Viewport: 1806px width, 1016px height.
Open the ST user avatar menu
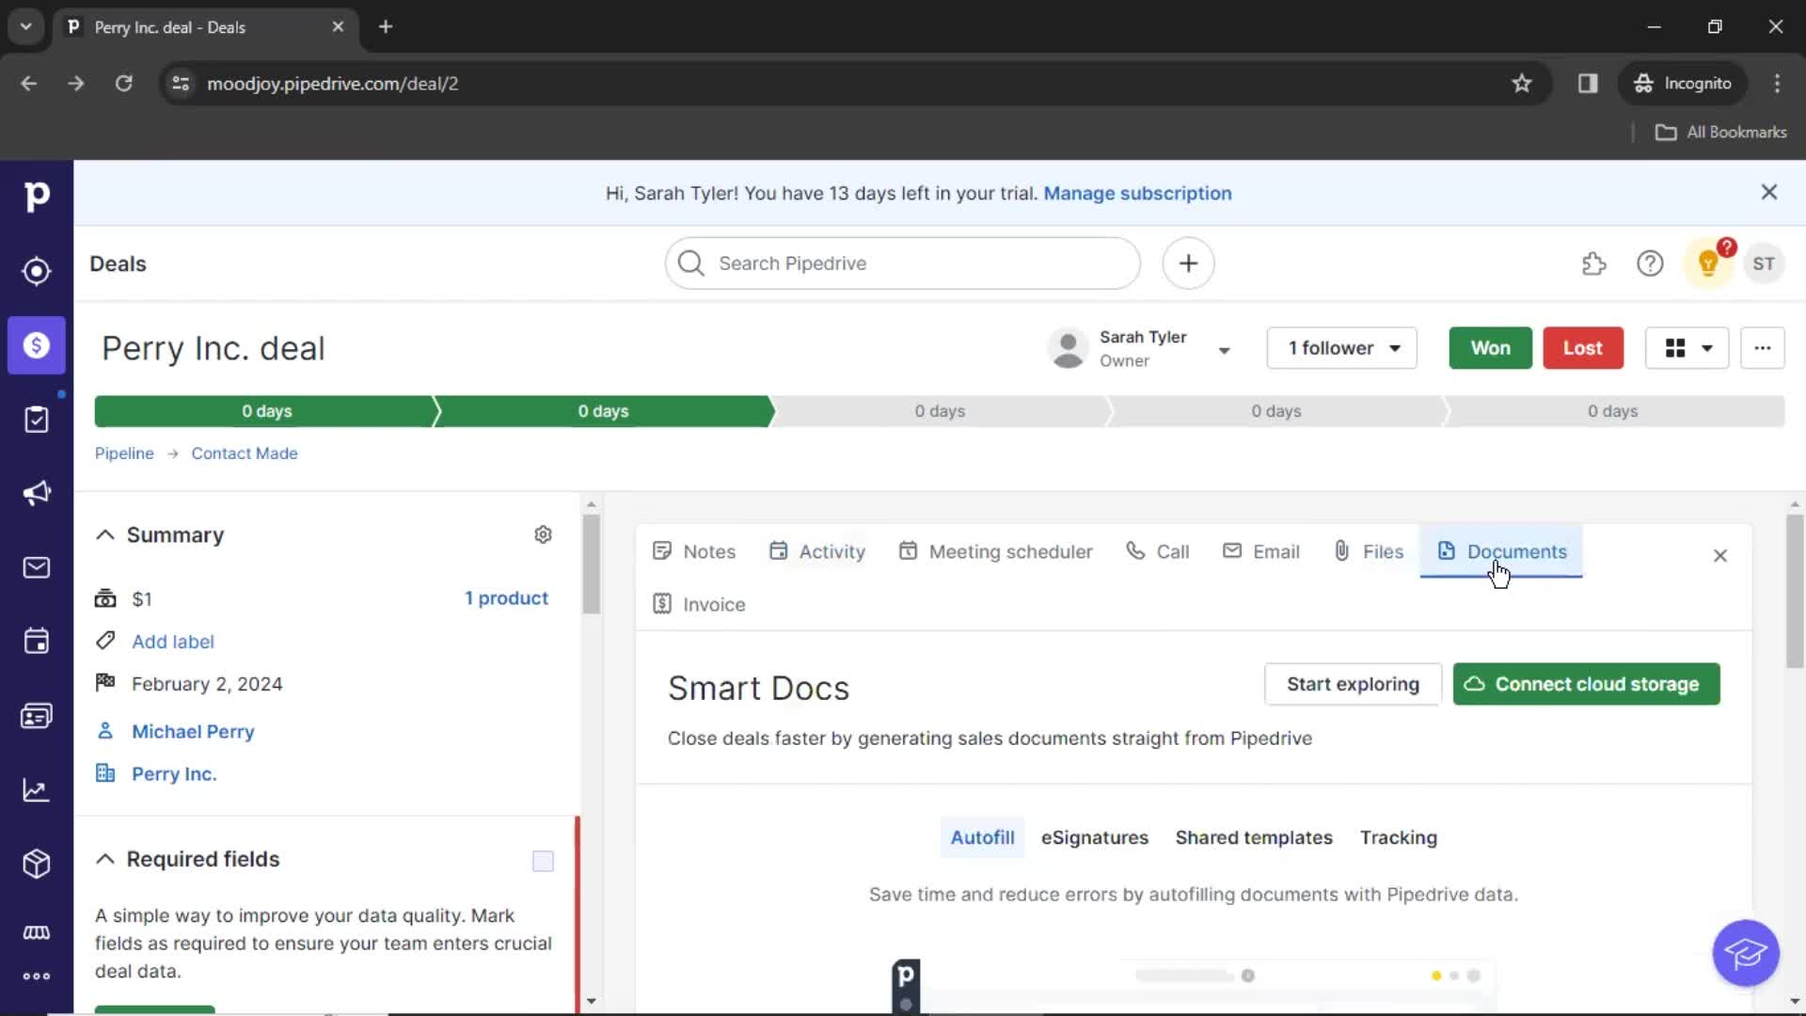coord(1764,263)
